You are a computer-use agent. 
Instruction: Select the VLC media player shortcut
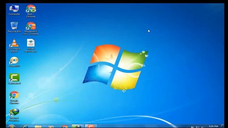coord(14,46)
